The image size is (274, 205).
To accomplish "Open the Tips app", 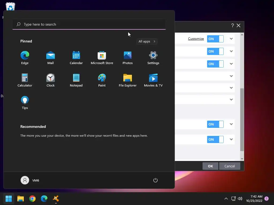I will (25, 103).
